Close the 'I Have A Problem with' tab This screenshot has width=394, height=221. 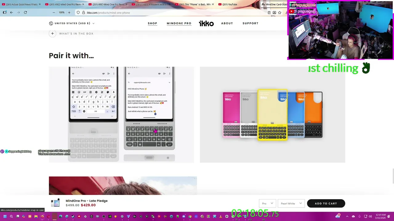[170, 4]
